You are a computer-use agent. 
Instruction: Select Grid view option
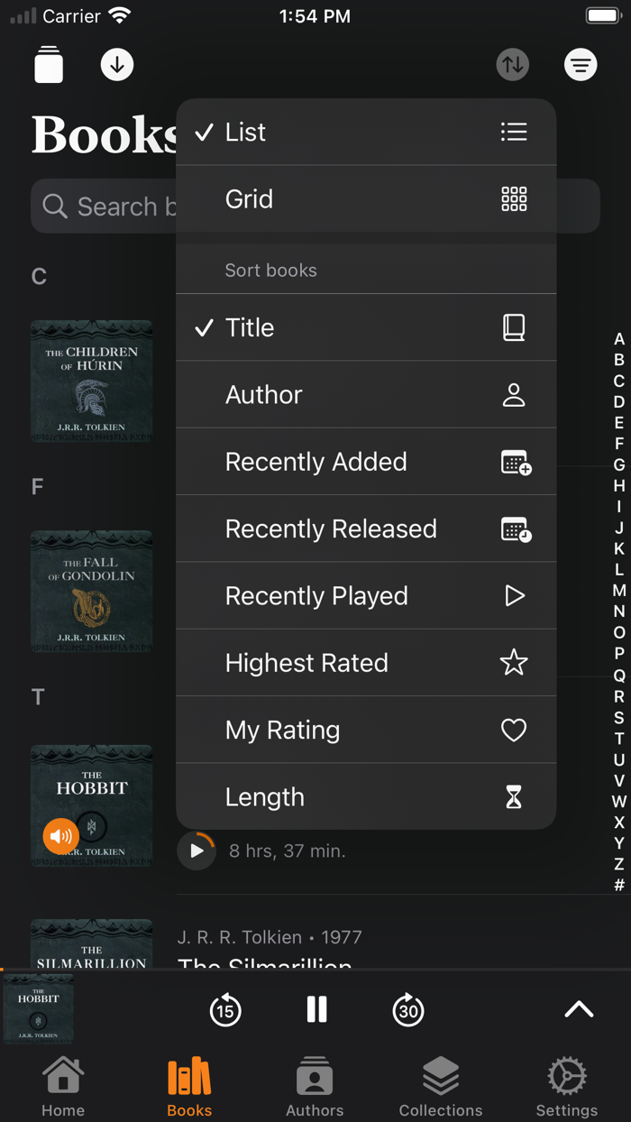[x=366, y=199]
